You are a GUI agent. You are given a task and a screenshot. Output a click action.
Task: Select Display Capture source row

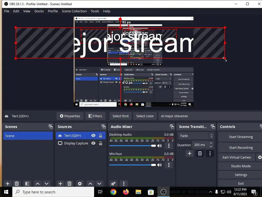(81, 143)
